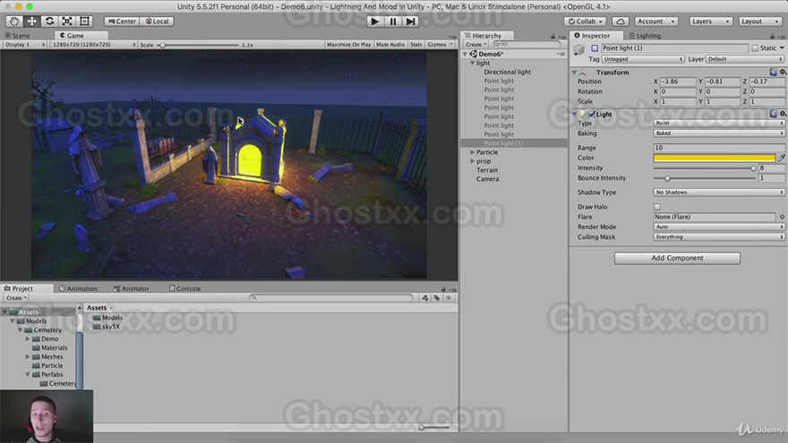Viewport: 788px width, 443px height.
Task: Select the Scale tool
Action: tap(67, 21)
